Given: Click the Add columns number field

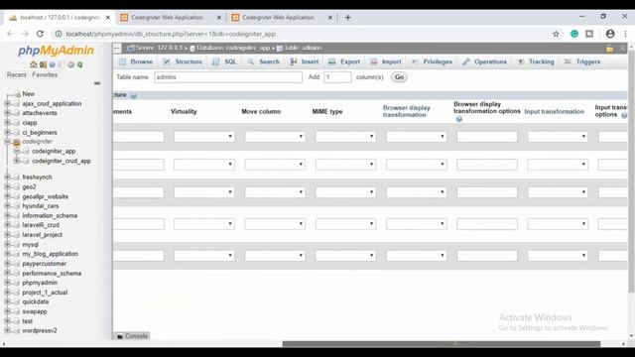Looking at the screenshot, I should [x=337, y=77].
